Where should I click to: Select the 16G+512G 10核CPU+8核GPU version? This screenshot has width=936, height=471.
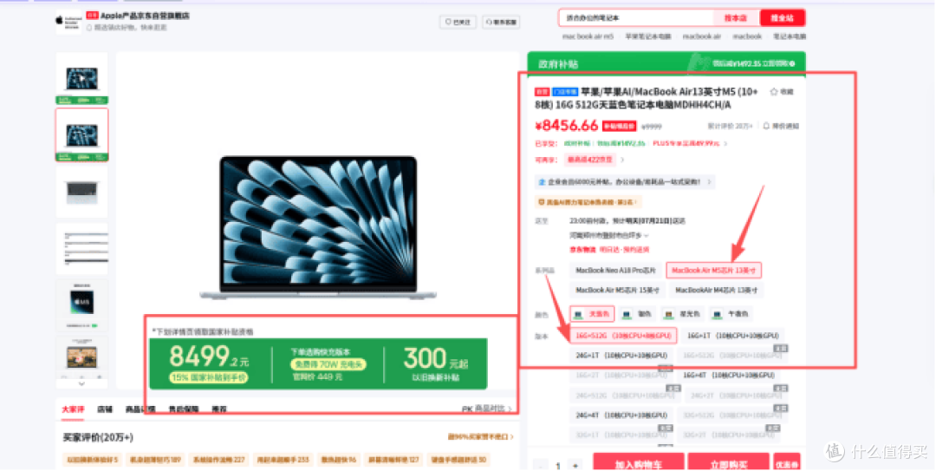623,336
